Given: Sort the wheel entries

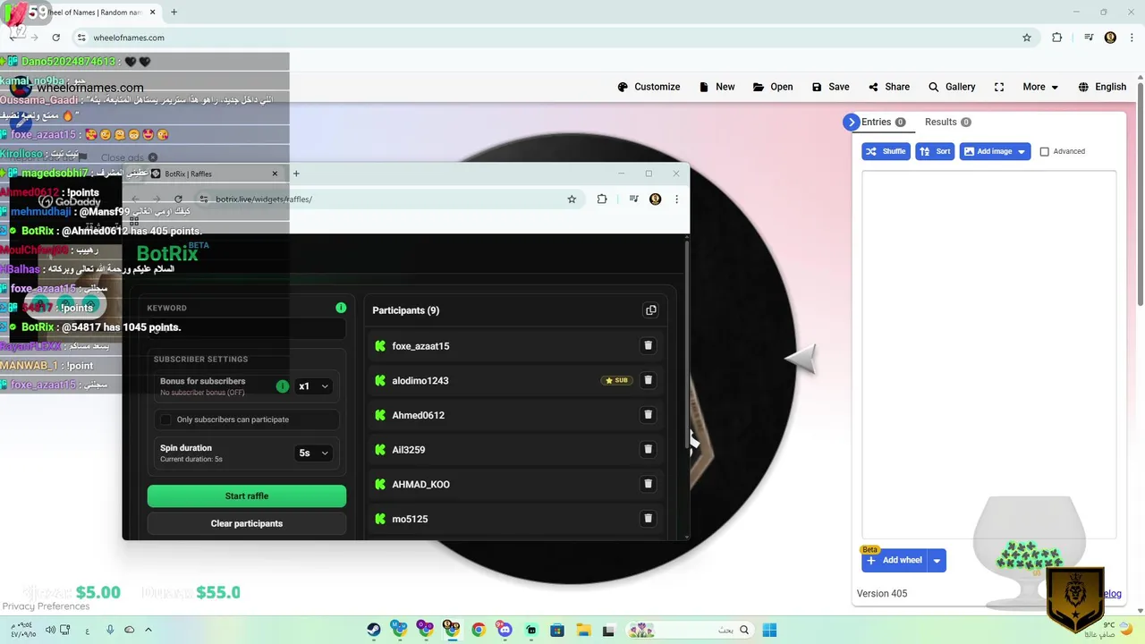Looking at the screenshot, I should [935, 151].
